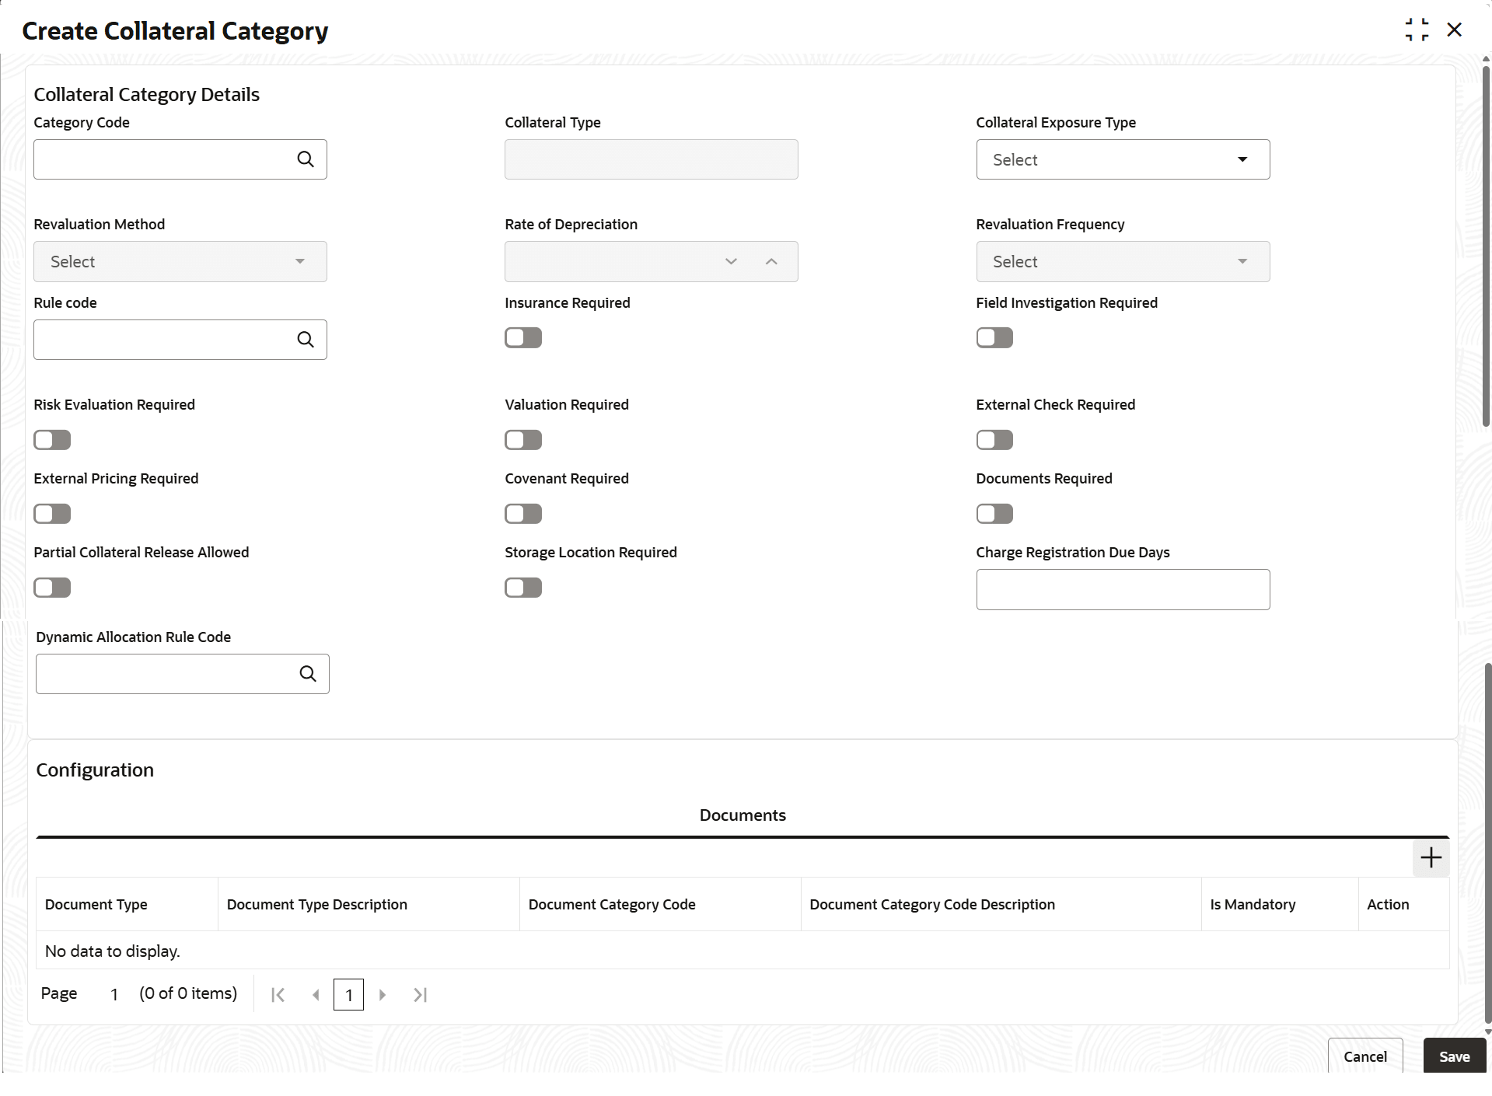Viewport: 1492px width, 1096px height.
Task: Click the Action column header
Action: (1403, 904)
